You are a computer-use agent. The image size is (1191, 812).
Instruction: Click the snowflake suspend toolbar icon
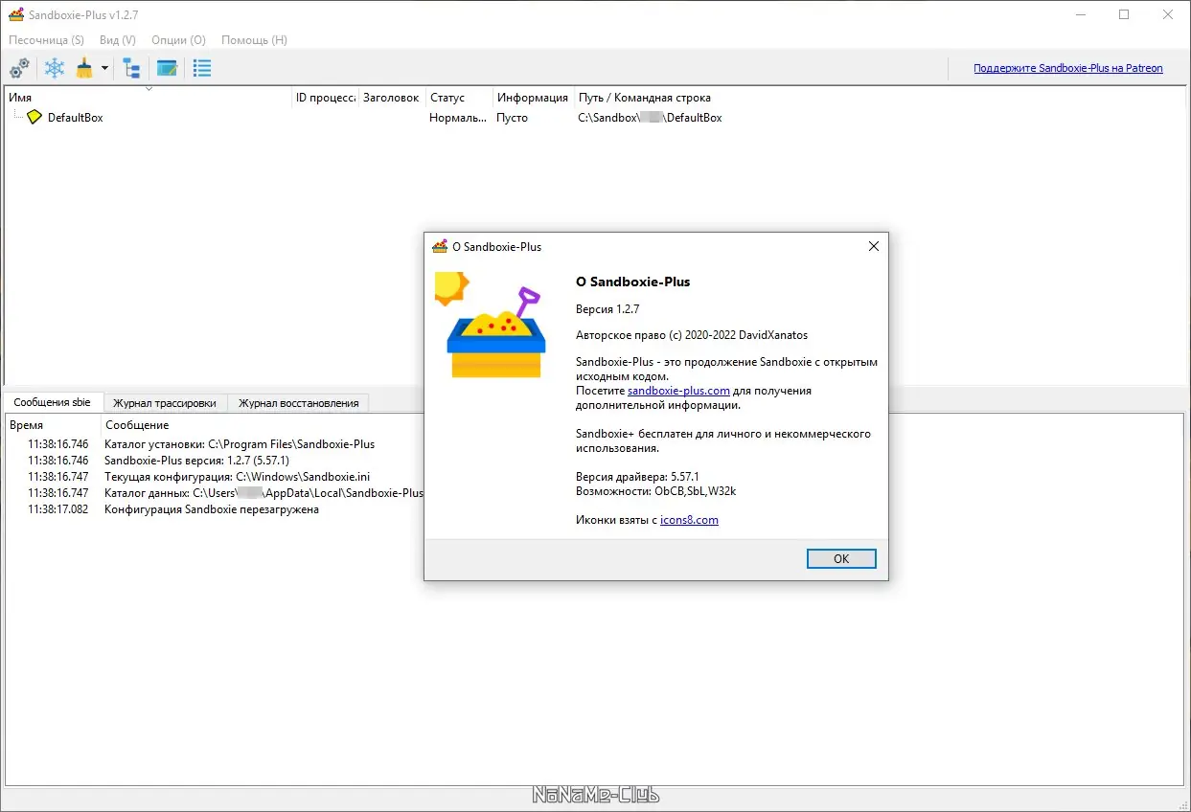pos(56,68)
